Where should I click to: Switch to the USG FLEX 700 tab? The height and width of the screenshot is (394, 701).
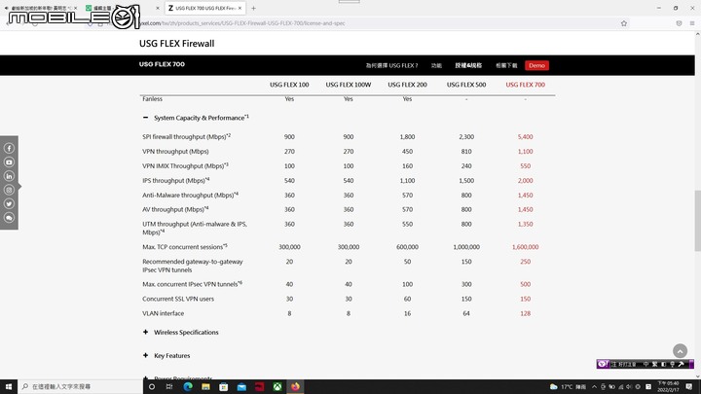[205, 8]
